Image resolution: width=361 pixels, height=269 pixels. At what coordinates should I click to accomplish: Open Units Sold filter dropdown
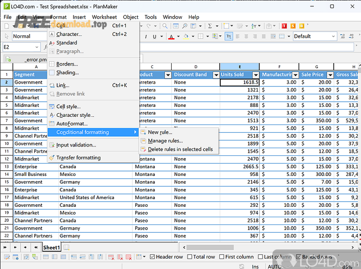coord(256,75)
